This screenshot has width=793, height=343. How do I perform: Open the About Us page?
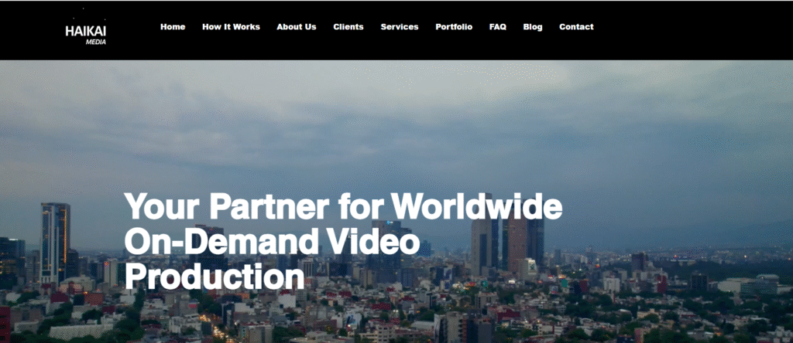(x=297, y=27)
